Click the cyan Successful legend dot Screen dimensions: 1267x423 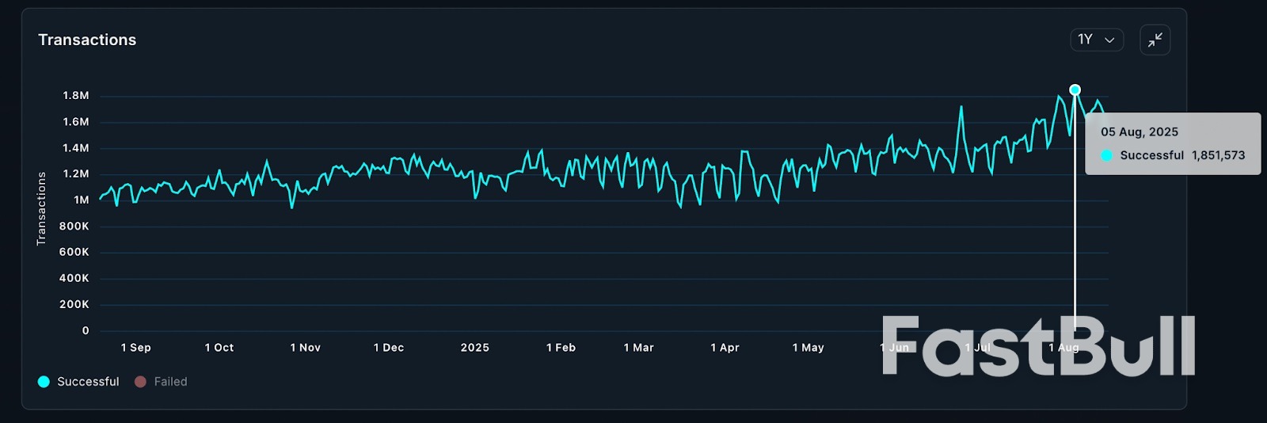click(x=44, y=382)
